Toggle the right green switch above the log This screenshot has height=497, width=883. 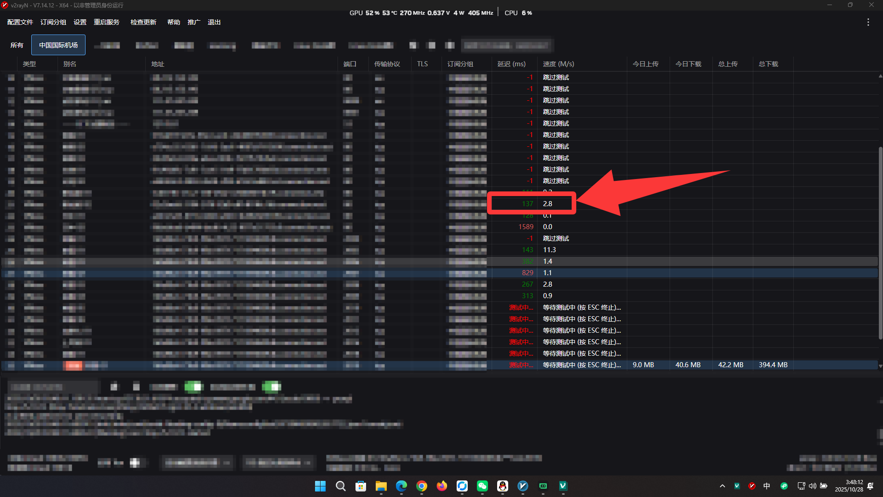point(271,387)
